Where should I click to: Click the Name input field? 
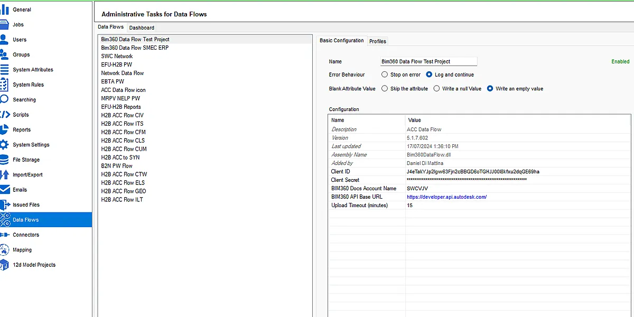429,61
